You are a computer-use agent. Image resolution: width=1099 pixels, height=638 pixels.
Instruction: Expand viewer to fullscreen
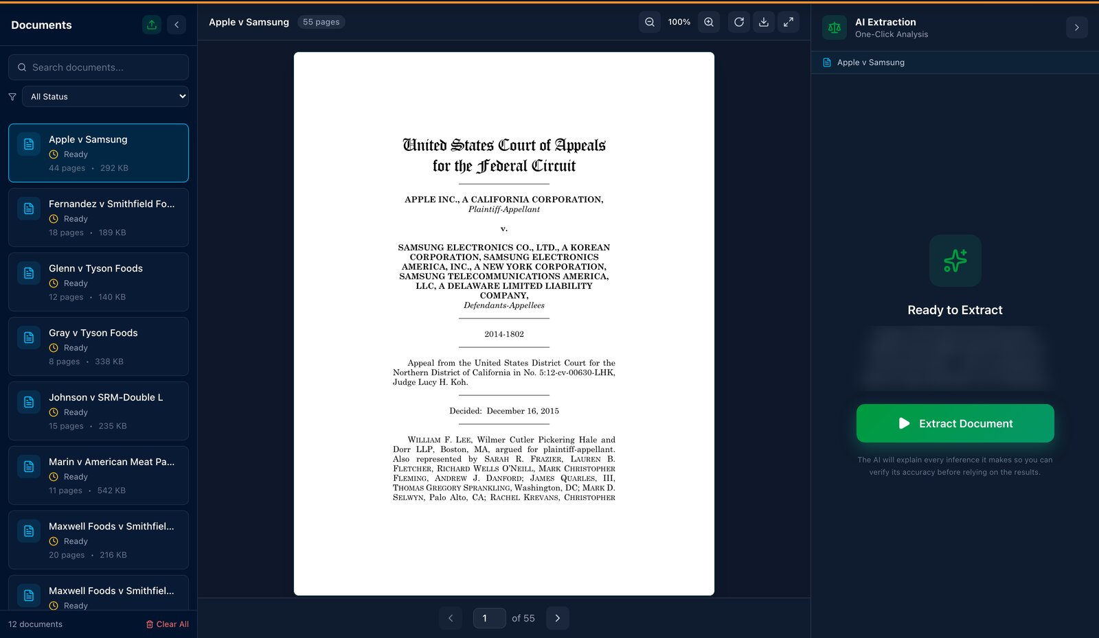pyautogui.click(x=789, y=22)
